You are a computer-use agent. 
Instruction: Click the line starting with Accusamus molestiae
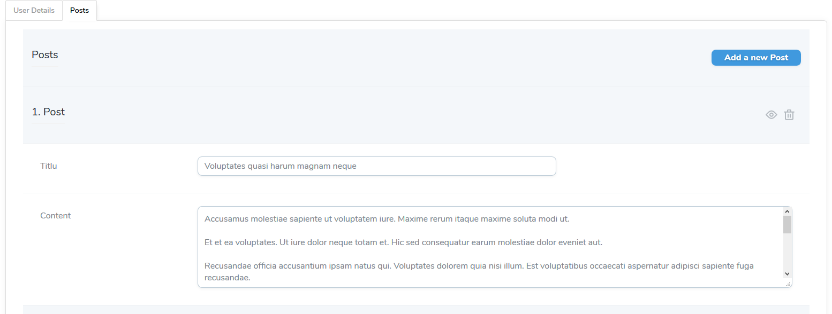click(x=387, y=219)
